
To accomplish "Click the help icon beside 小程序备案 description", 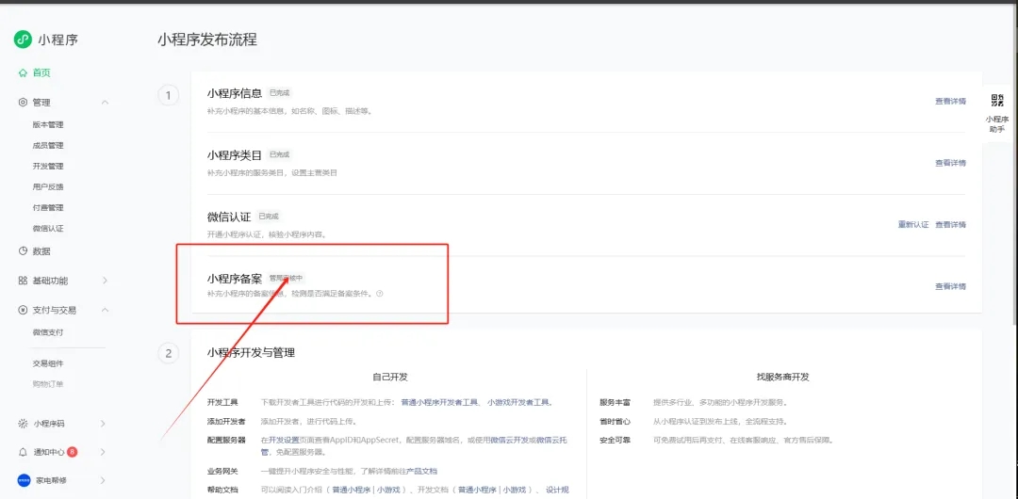I will point(380,294).
